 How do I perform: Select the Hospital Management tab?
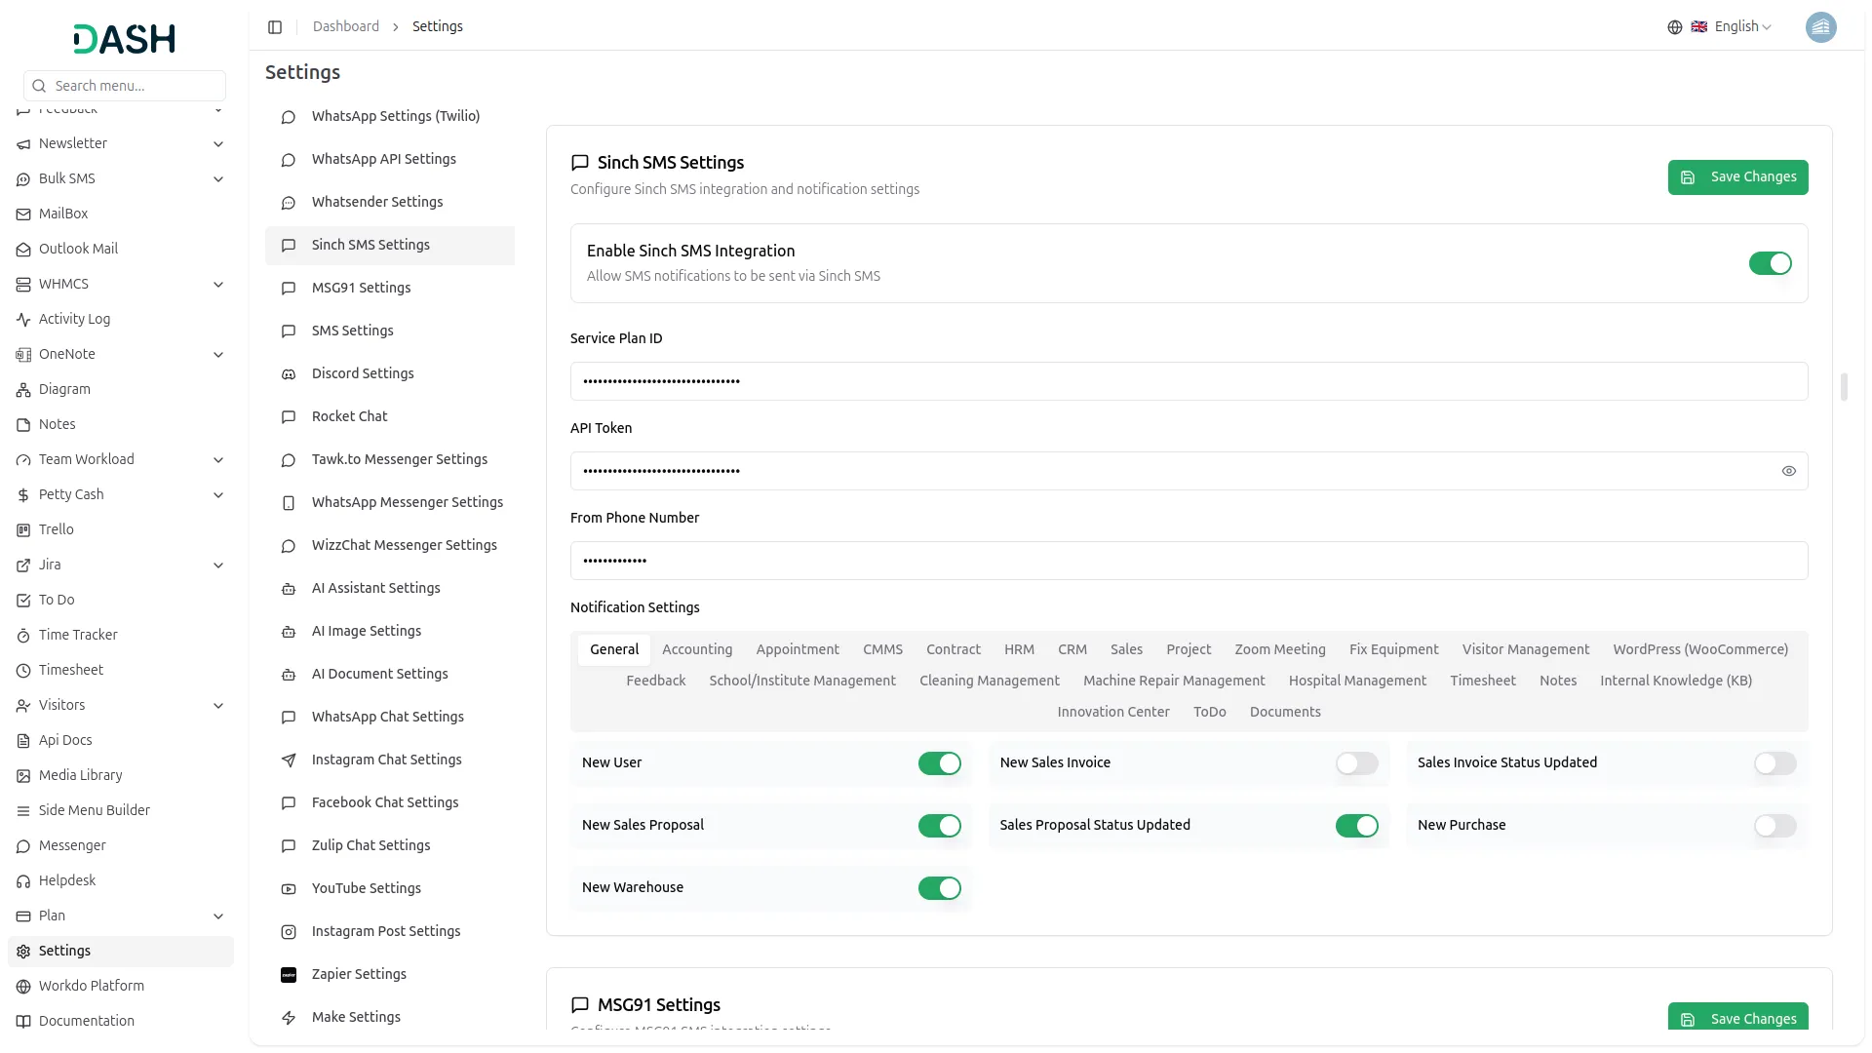pyautogui.click(x=1356, y=682)
